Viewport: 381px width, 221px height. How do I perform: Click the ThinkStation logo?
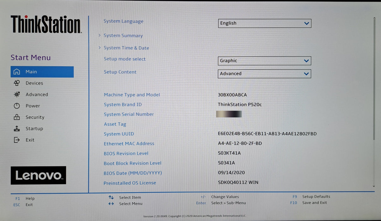46,24
